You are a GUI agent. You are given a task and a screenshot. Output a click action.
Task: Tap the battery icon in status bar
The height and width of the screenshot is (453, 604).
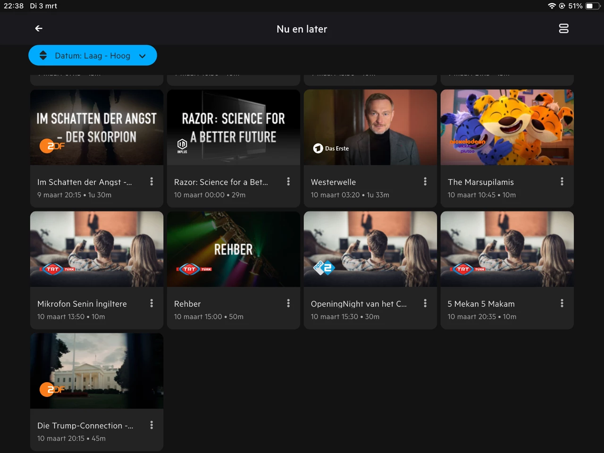(x=592, y=6)
